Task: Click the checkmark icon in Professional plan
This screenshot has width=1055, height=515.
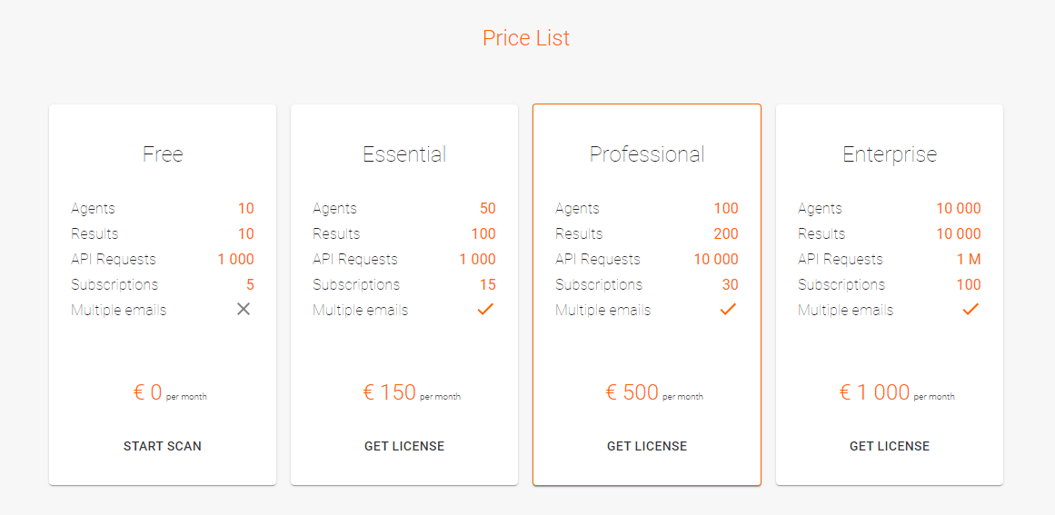Action: pos(728,309)
